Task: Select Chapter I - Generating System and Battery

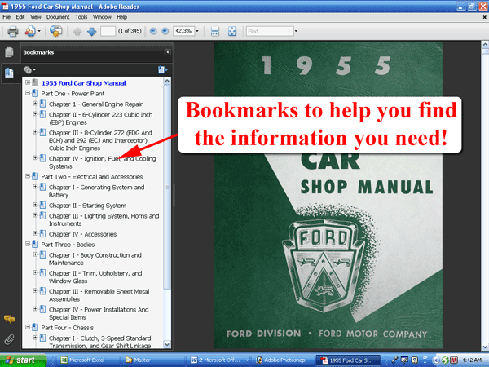Action: coord(96,191)
